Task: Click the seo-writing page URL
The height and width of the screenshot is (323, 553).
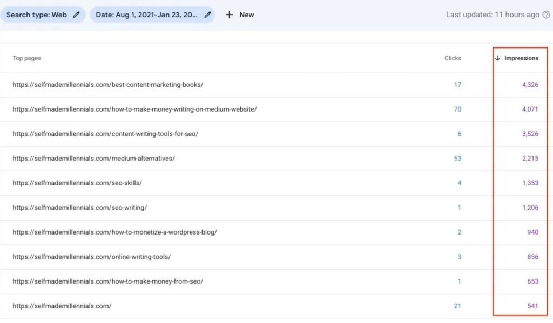Action: click(x=79, y=208)
